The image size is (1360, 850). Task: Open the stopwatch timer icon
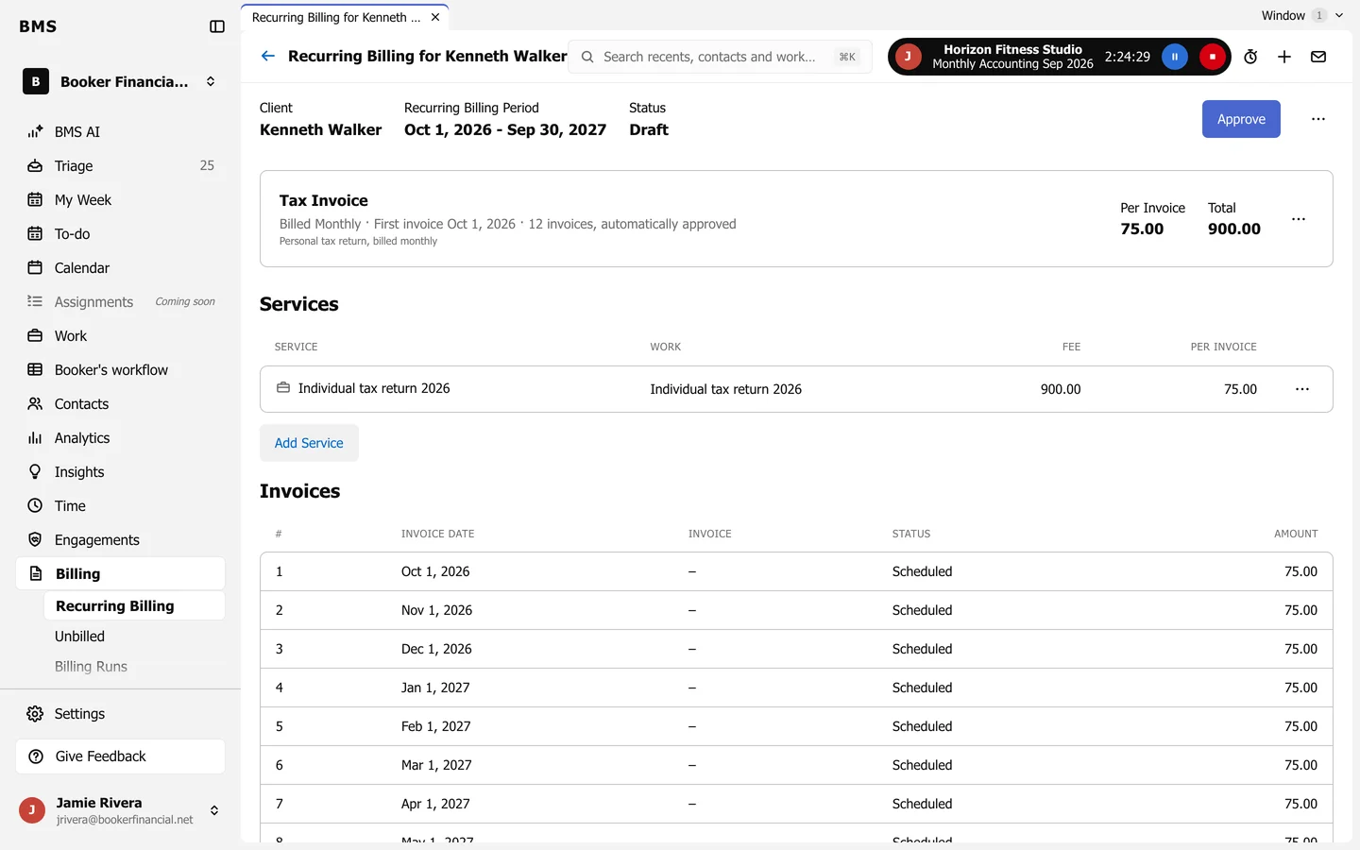(1250, 57)
